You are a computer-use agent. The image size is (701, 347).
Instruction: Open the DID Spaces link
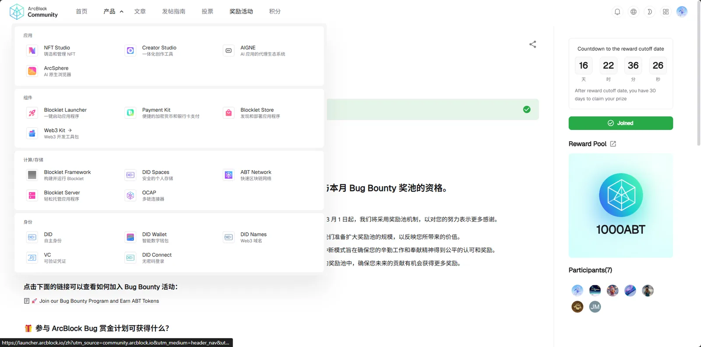pos(156,172)
